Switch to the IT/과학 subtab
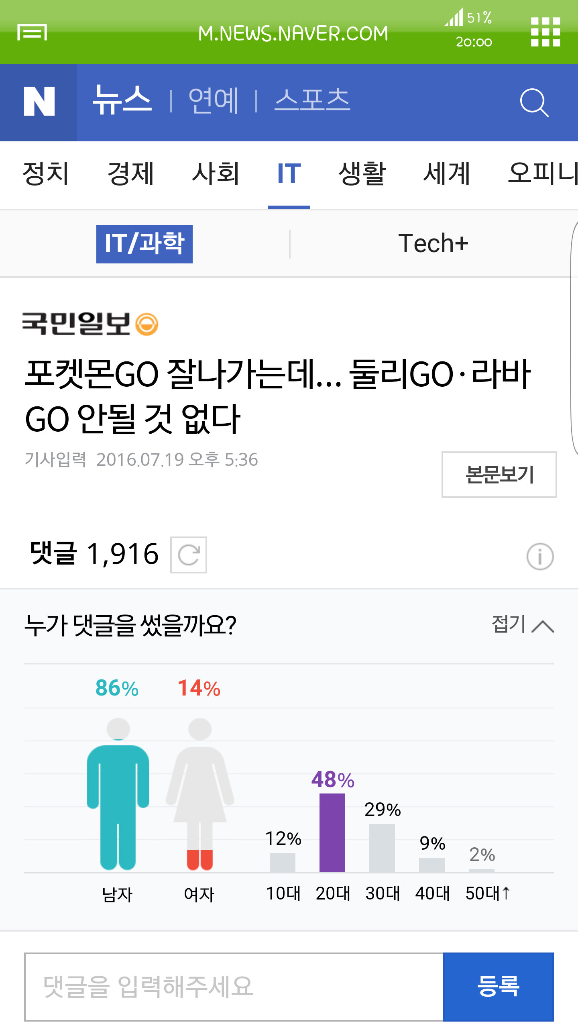Viewport: 578px width, 1028px height. click(x=144, y=244)
